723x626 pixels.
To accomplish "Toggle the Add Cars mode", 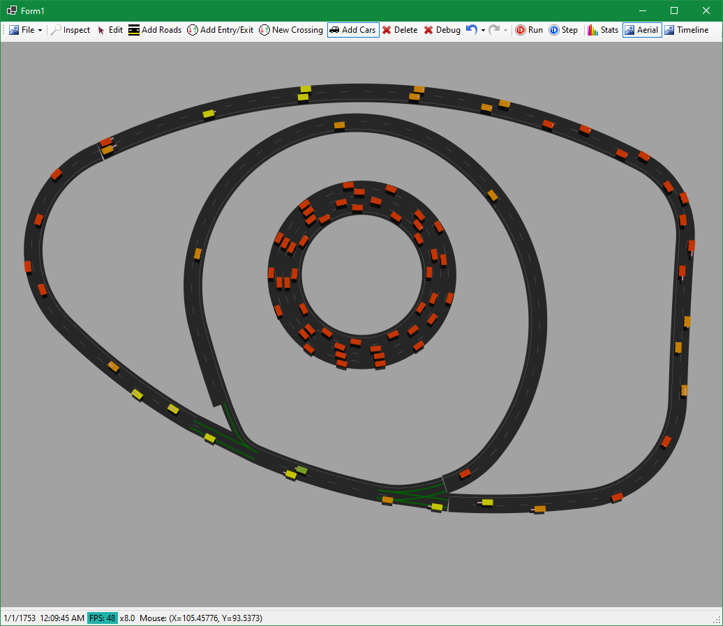I will click(352, 30).
